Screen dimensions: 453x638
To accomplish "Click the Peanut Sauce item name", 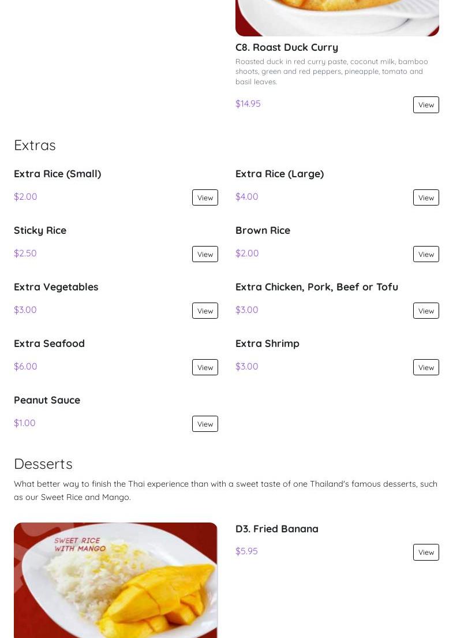I will 47,400.
